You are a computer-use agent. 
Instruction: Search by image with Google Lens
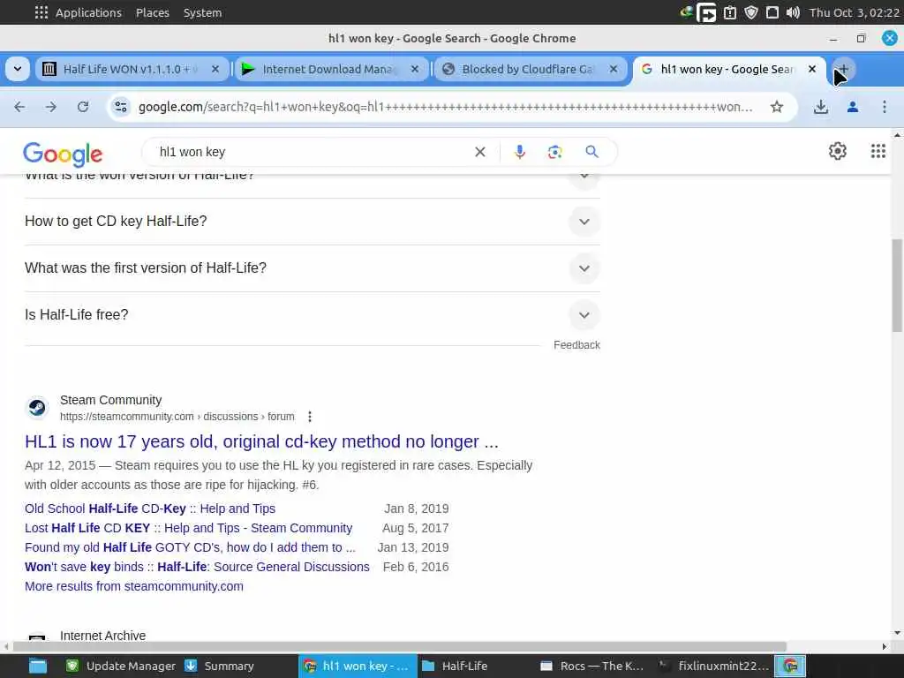554,152
